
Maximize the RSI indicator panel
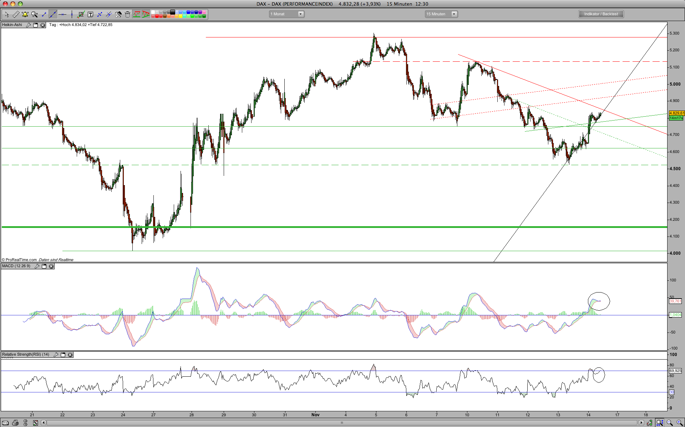pos(63,355)
